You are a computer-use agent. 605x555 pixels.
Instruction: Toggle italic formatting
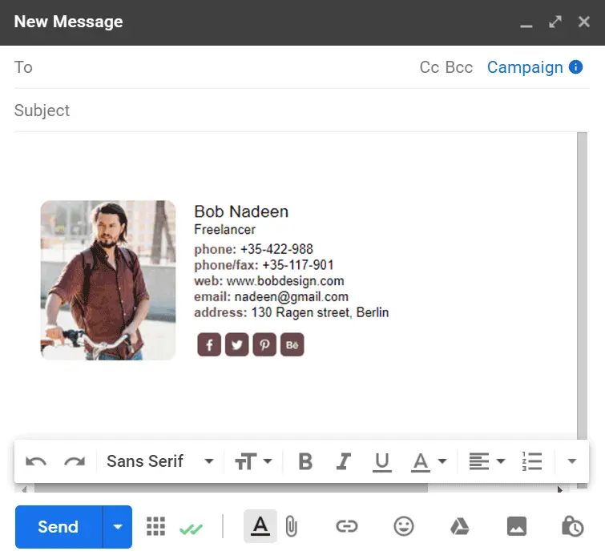(344, 461)
